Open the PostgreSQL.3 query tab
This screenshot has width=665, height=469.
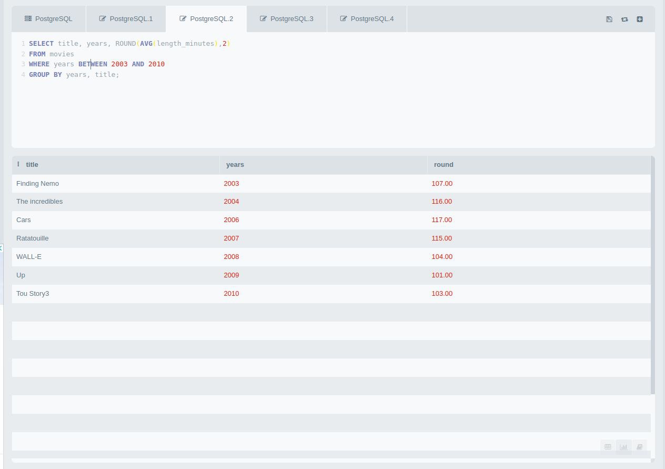pyautogui.click(x=287, y=19)
